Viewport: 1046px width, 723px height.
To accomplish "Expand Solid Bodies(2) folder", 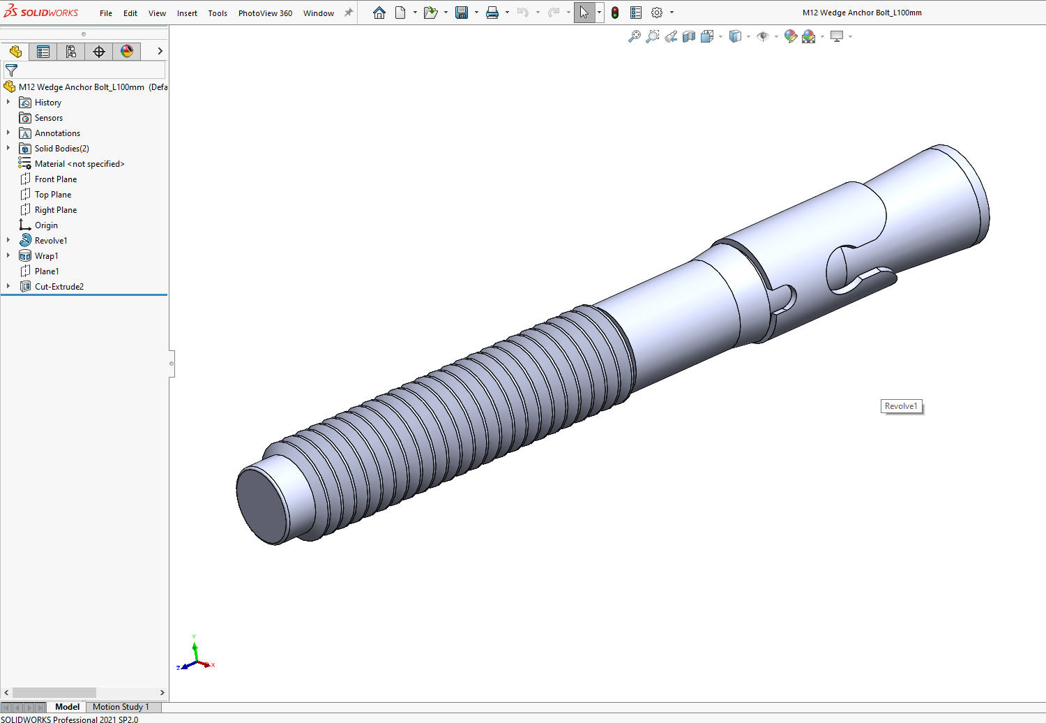I will 8,148.
